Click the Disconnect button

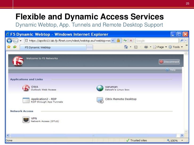pyautogui.click(x=169, y=62)
